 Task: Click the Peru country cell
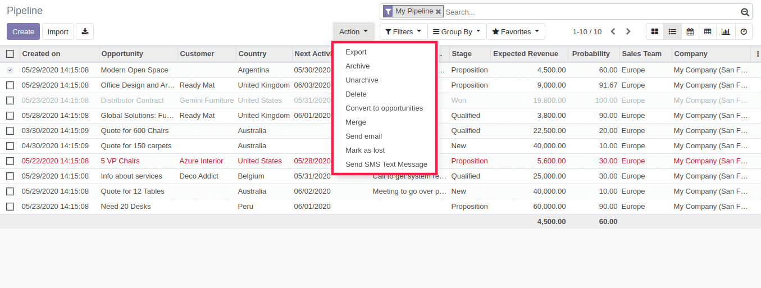coord(245,207)
